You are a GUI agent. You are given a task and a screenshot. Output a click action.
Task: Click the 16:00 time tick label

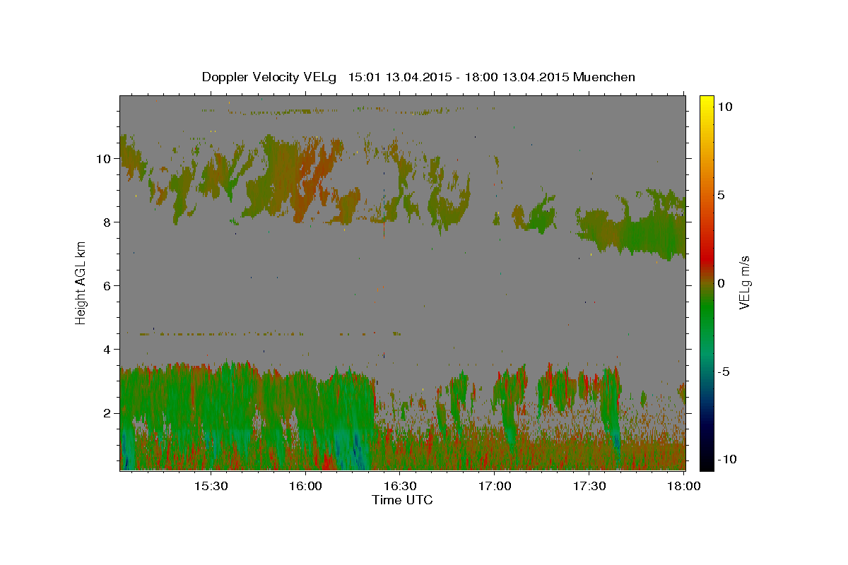[305, 486]
